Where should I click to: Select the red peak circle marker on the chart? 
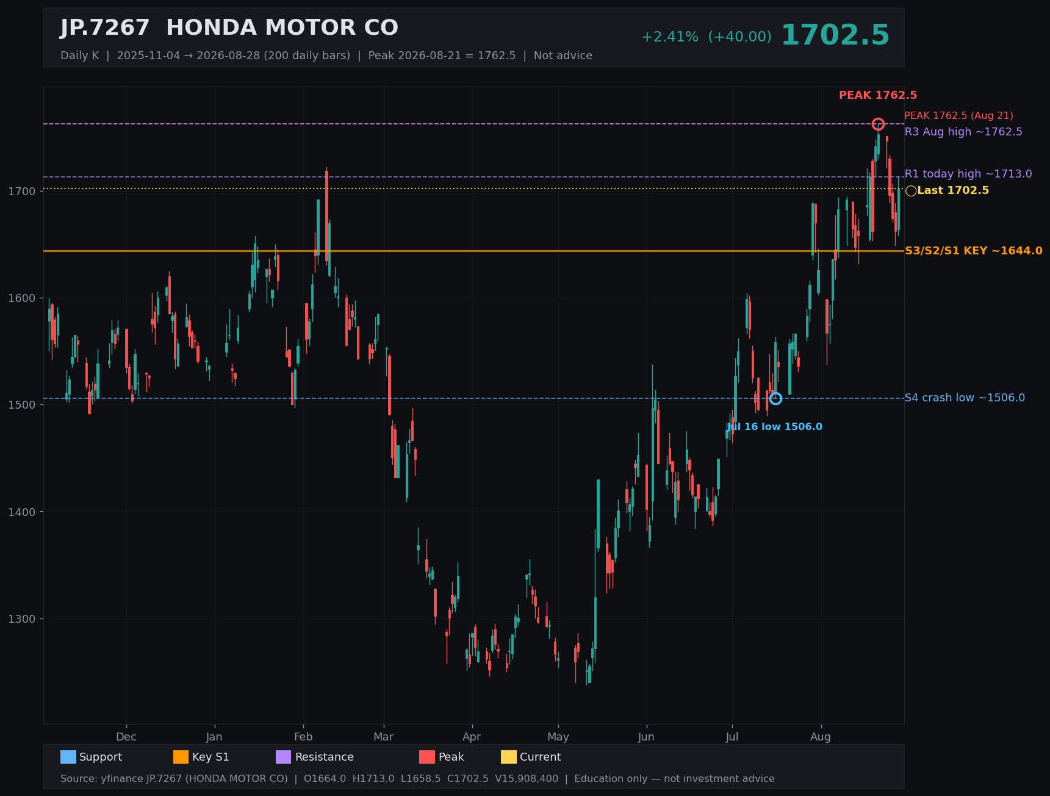click(878, 124)
